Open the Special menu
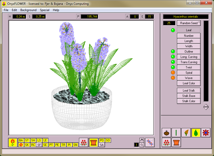The height and width of the screenshot is (156, 214). (45, 10)
